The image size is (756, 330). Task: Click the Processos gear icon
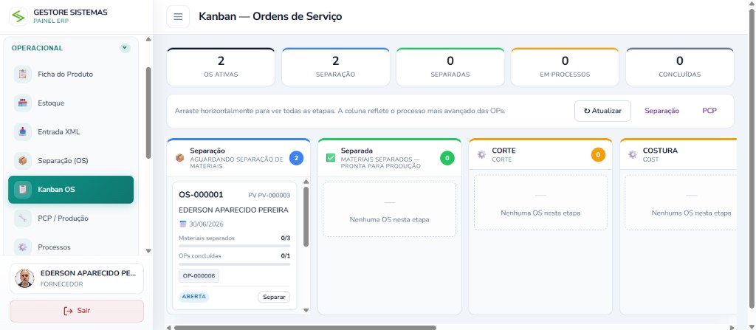click(x=23, y=247)
